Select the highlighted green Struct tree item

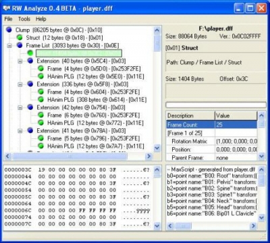pyautogui.click(x=79, y=53)
